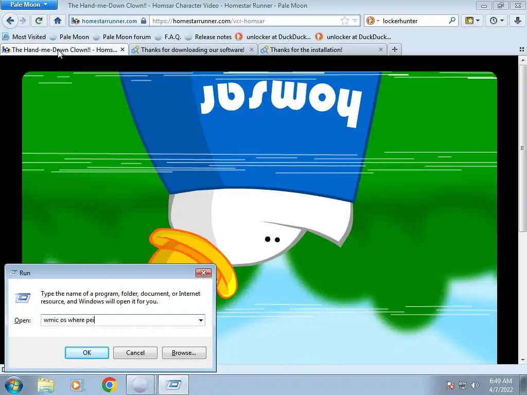Click the Action Center flag tray icon
Image resolution: width=527 pixels, height=395 pixels.
click(x=450, y=385)
